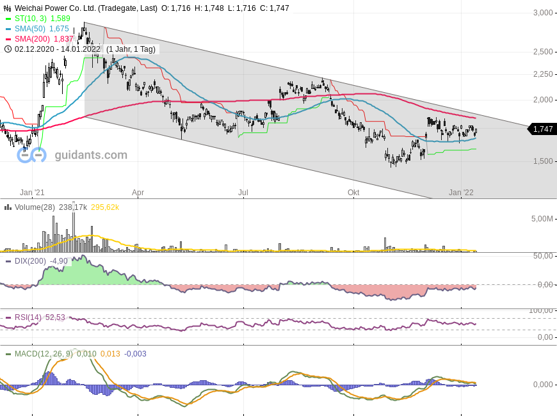Open the RSI(14) indicator label
Viewport: 557px width, 416px height.
(28, 317)
